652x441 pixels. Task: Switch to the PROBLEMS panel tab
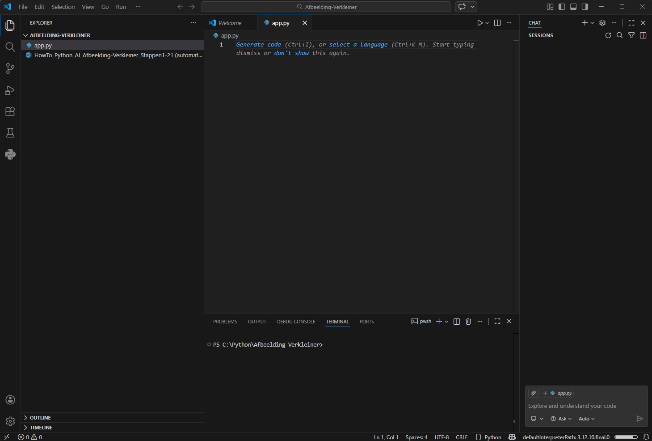pyautogui.click(x=225, y=322)
